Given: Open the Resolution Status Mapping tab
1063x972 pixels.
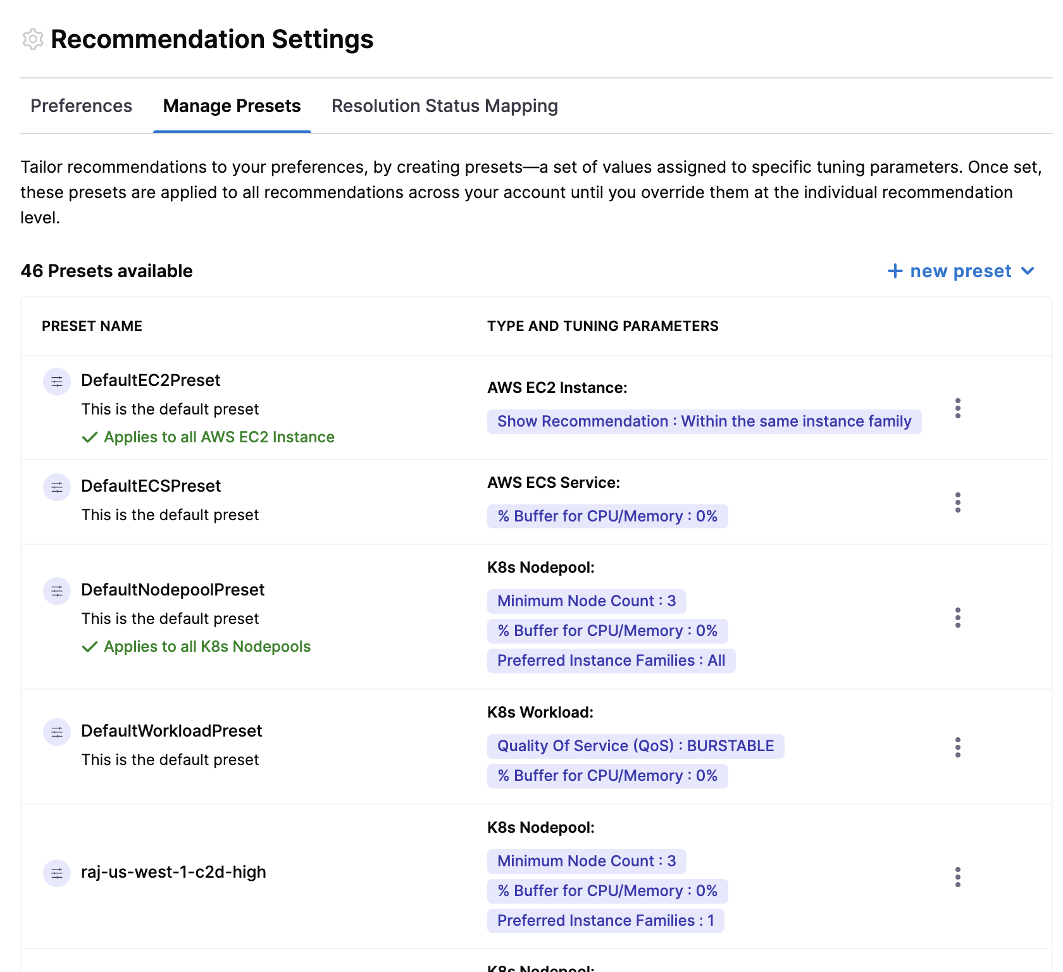Looking at the screenshot, I should click(x=444, y=106).
